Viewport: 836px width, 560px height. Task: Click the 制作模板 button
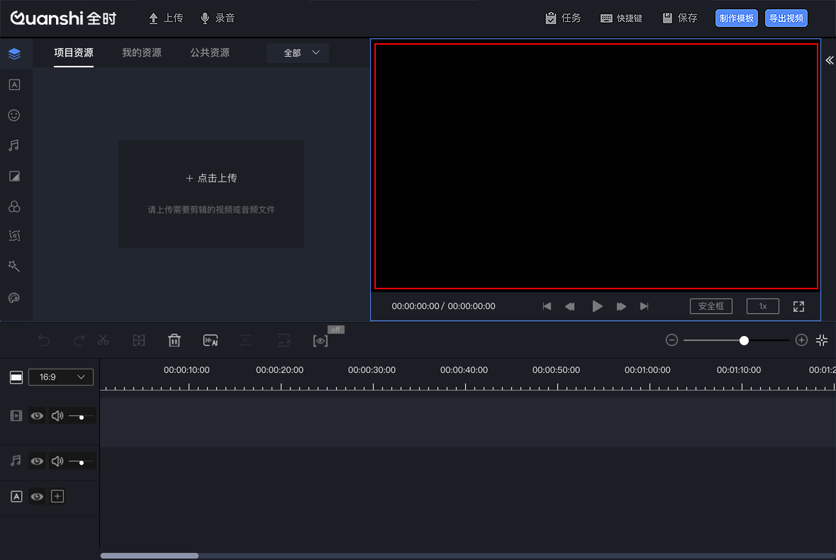(x=736, y=18)
